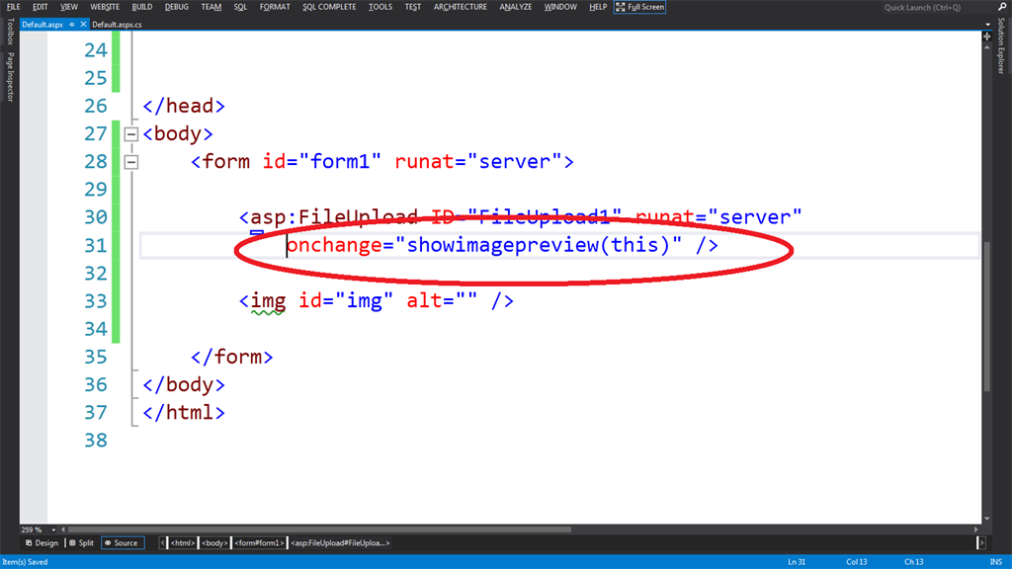Switch to the Default.aspx.cs tab

point(117,24)
